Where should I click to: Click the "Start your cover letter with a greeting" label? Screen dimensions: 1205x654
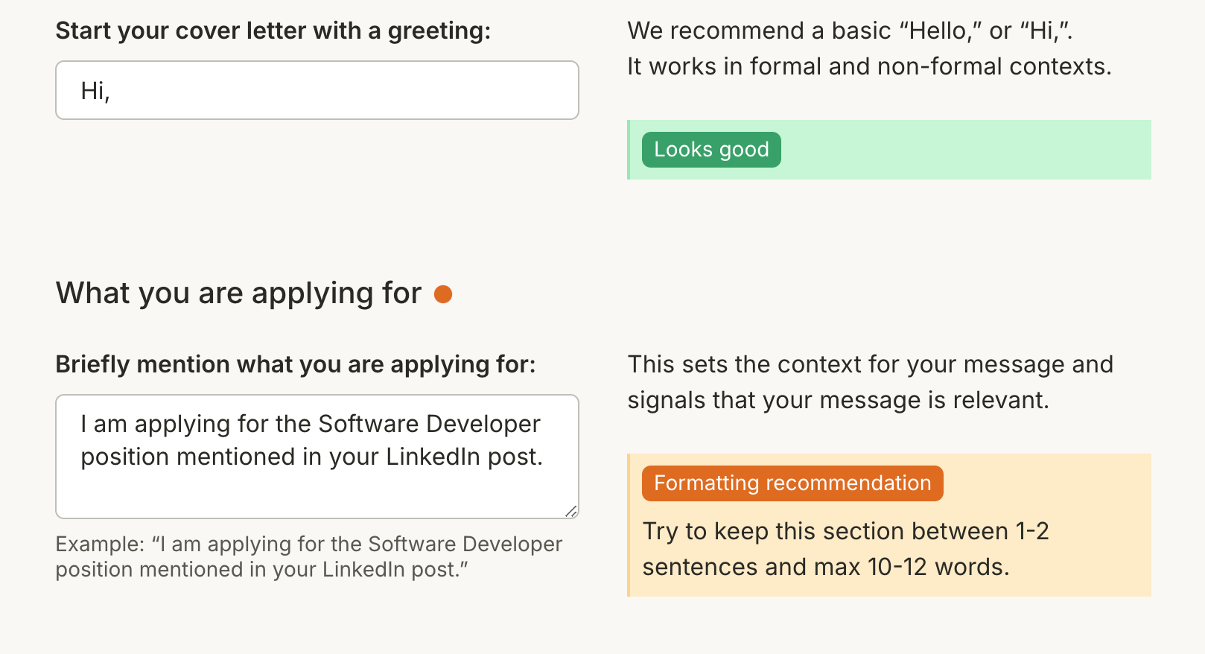point(273,31)
